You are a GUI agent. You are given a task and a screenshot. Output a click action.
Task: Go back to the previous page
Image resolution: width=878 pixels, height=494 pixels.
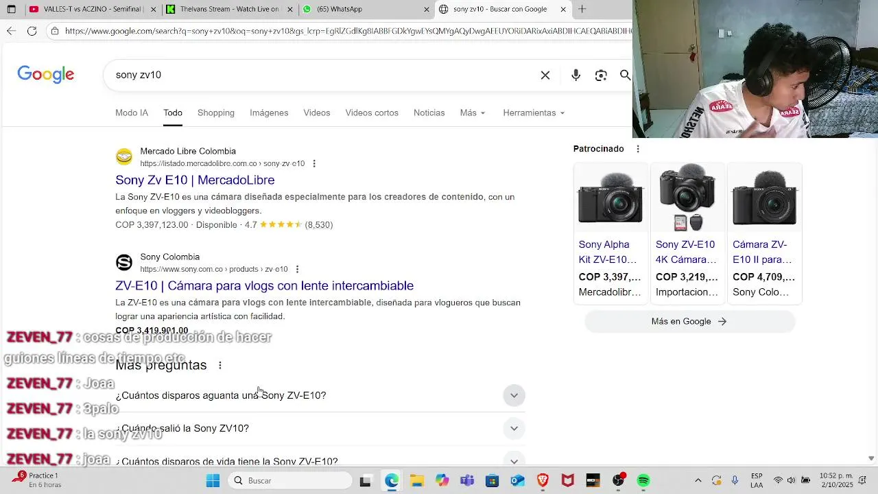click(x=11, y=31)
